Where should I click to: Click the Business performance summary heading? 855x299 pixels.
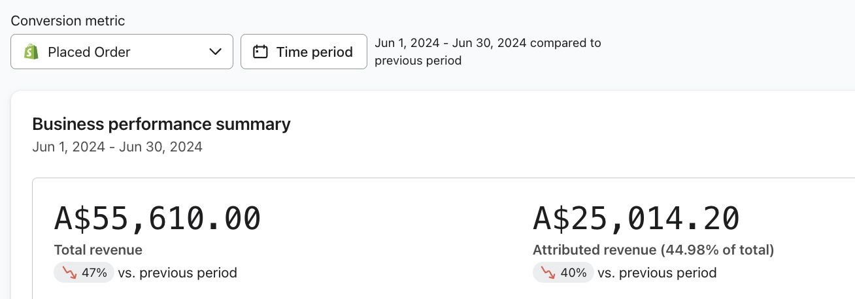tap(161, 124)
